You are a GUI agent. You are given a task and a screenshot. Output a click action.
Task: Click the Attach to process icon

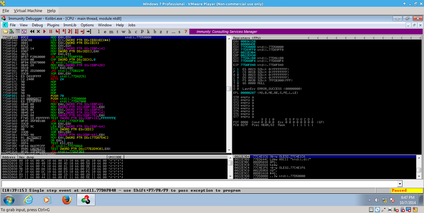pyautogui.click(x=11, y=32)
